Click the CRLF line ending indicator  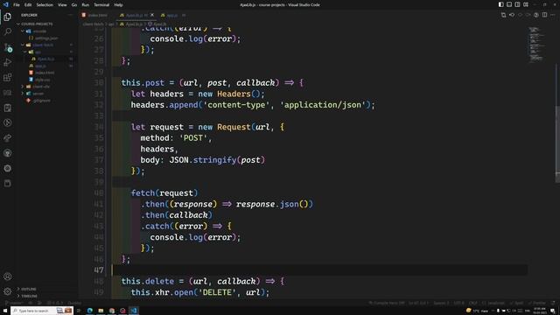[x=473, y=303]
